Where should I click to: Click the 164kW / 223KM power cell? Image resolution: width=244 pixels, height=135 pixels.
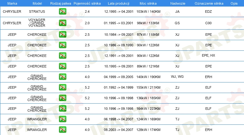coord(148,109)
